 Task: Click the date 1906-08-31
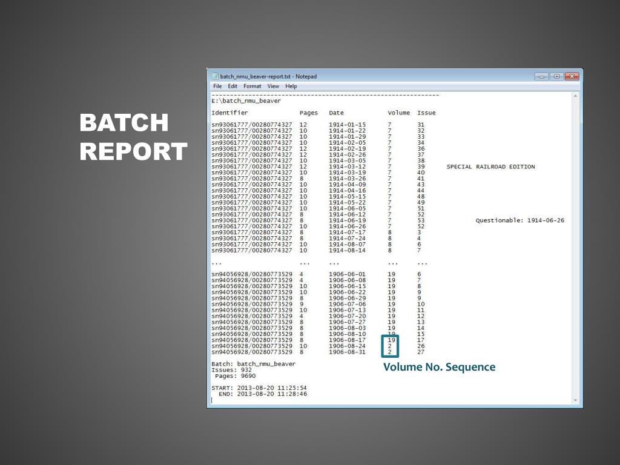click(348, 352)
